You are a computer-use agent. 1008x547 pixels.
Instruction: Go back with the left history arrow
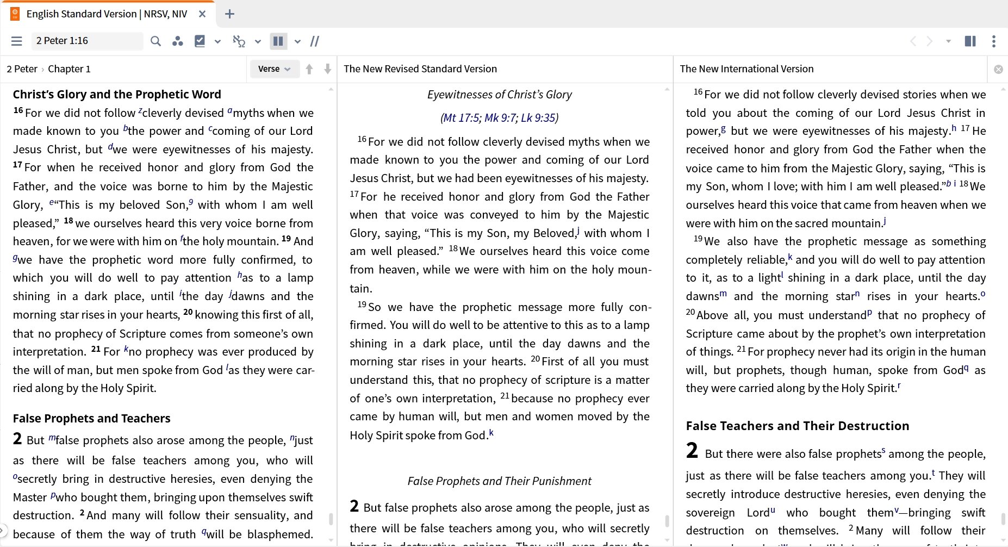(913, 41)
